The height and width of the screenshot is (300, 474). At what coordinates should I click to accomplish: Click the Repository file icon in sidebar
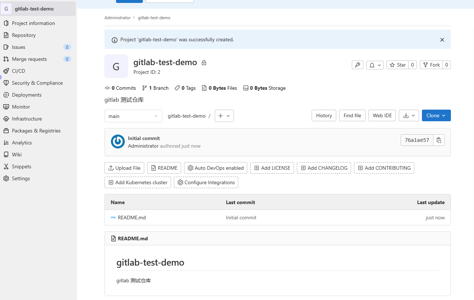point(6,35)
